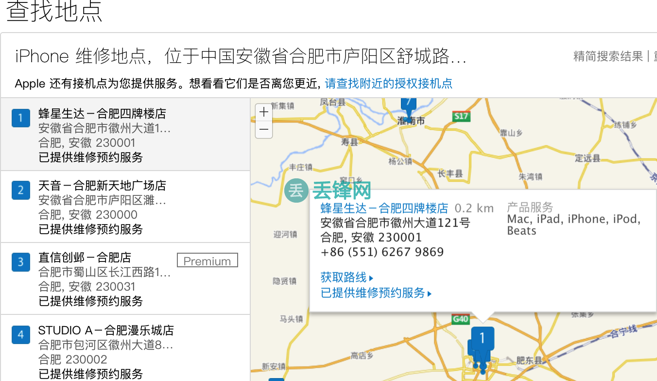This screenshot has height=381, width=657.
Task: Click 寿县 label on the map
Action: (x=349, y=142)
